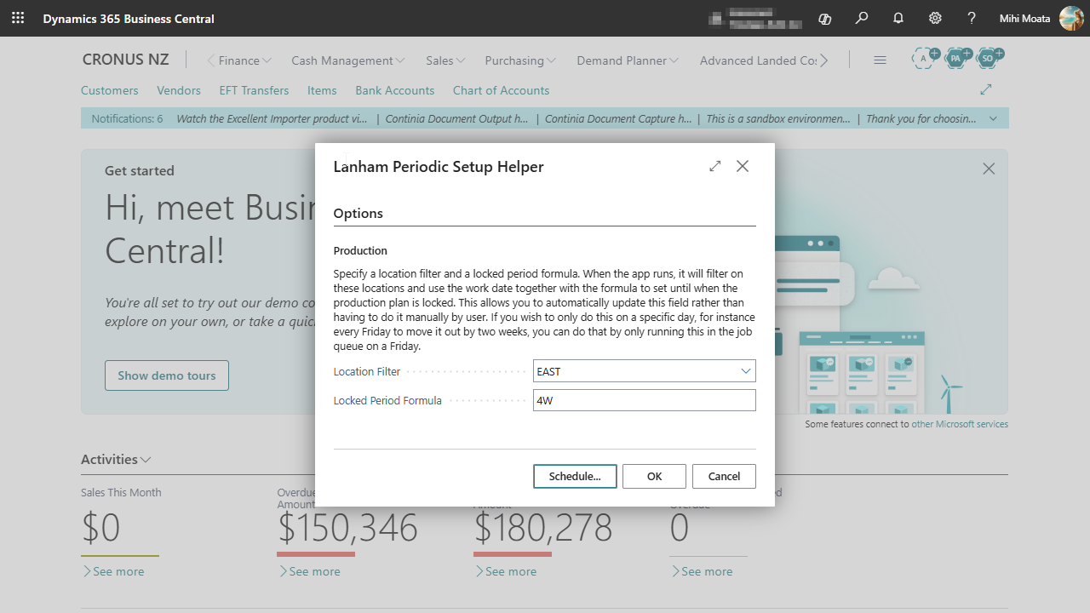This screenshot has height=613, width=1090.
Task: Open the search magnifier icon
Action: coord(862,18)
